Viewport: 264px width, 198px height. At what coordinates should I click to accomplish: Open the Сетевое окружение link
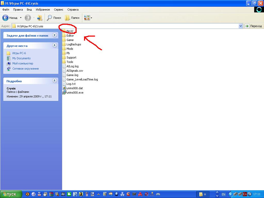pyautogui.click(x=26, y=69)
